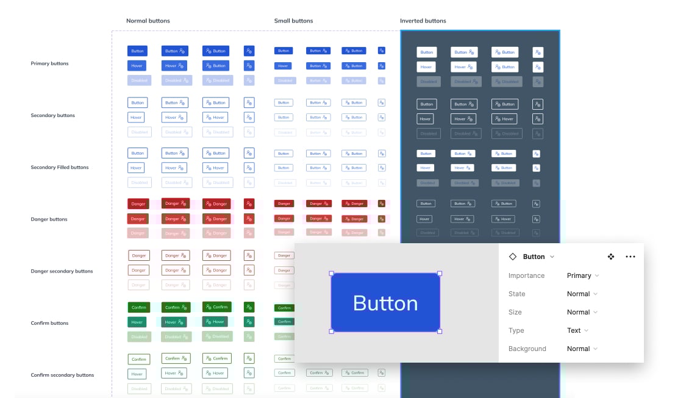Screen dimensions: 675x398
Task: Click the icon-only inverted secondary button, hover state
Action: (538, 118)
